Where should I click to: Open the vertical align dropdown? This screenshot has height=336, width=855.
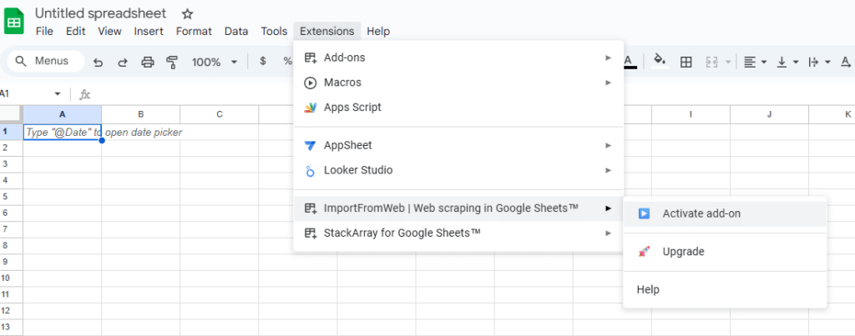pos(787,62)
